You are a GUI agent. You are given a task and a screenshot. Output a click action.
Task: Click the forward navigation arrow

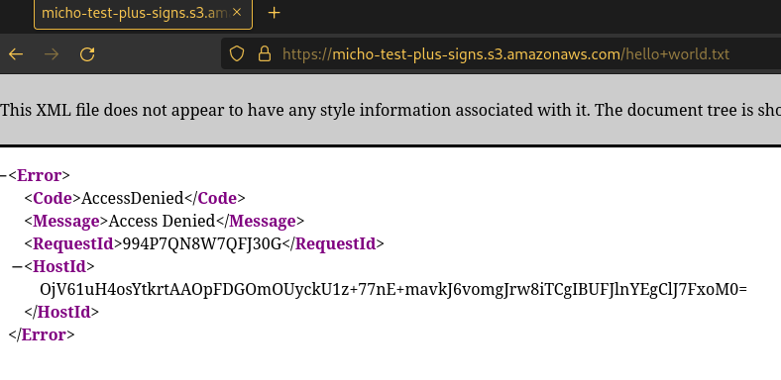coord(52,54)
